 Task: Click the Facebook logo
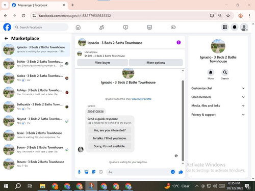(x=7, y=27)
